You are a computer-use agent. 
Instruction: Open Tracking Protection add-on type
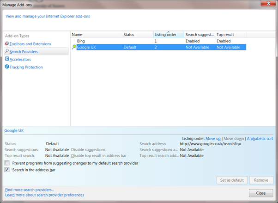coord(26,67)
